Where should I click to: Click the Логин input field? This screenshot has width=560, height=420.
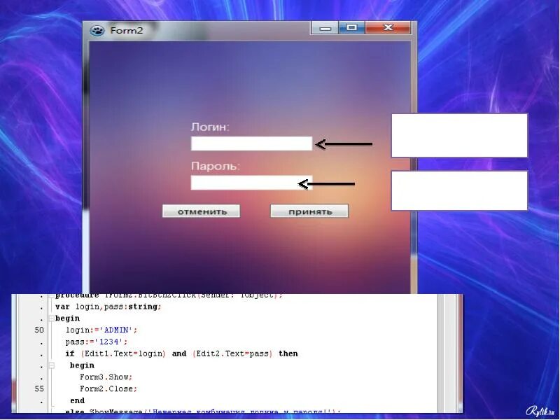click(251, 143)
